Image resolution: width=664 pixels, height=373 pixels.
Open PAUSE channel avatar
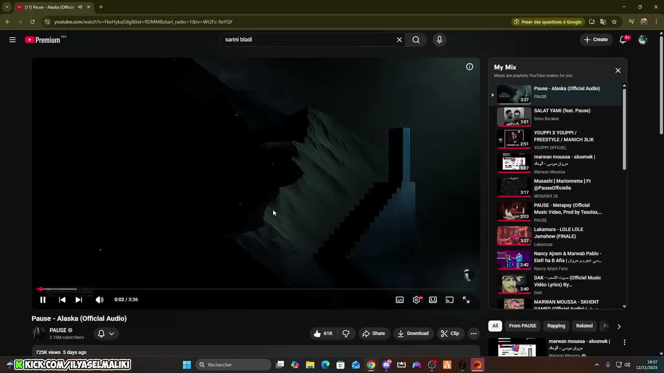(x=38, y=334)
